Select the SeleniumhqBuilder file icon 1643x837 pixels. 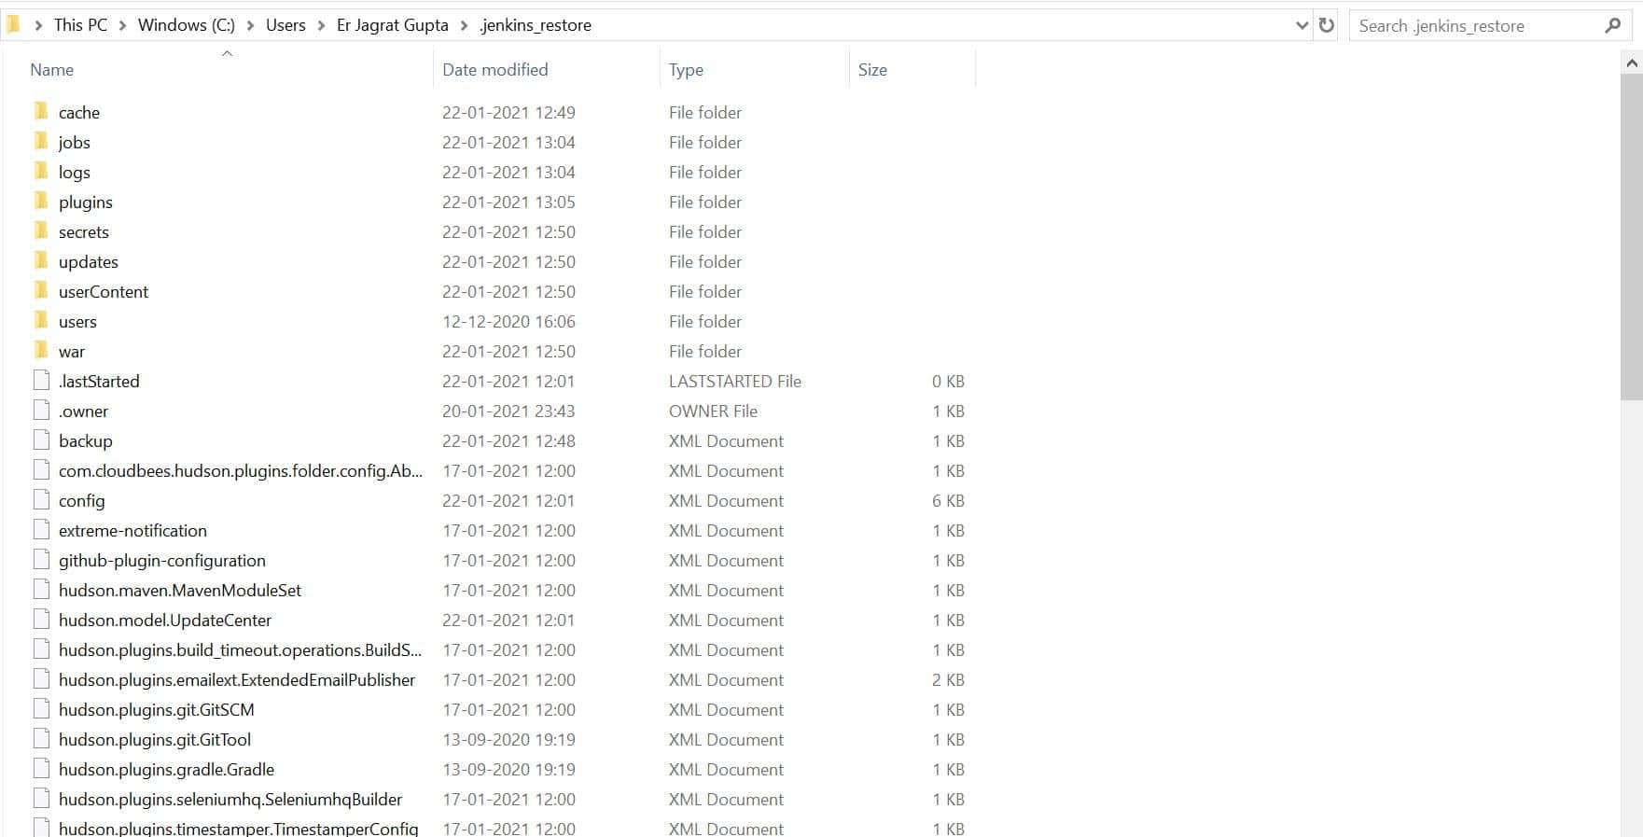point(41,799)
